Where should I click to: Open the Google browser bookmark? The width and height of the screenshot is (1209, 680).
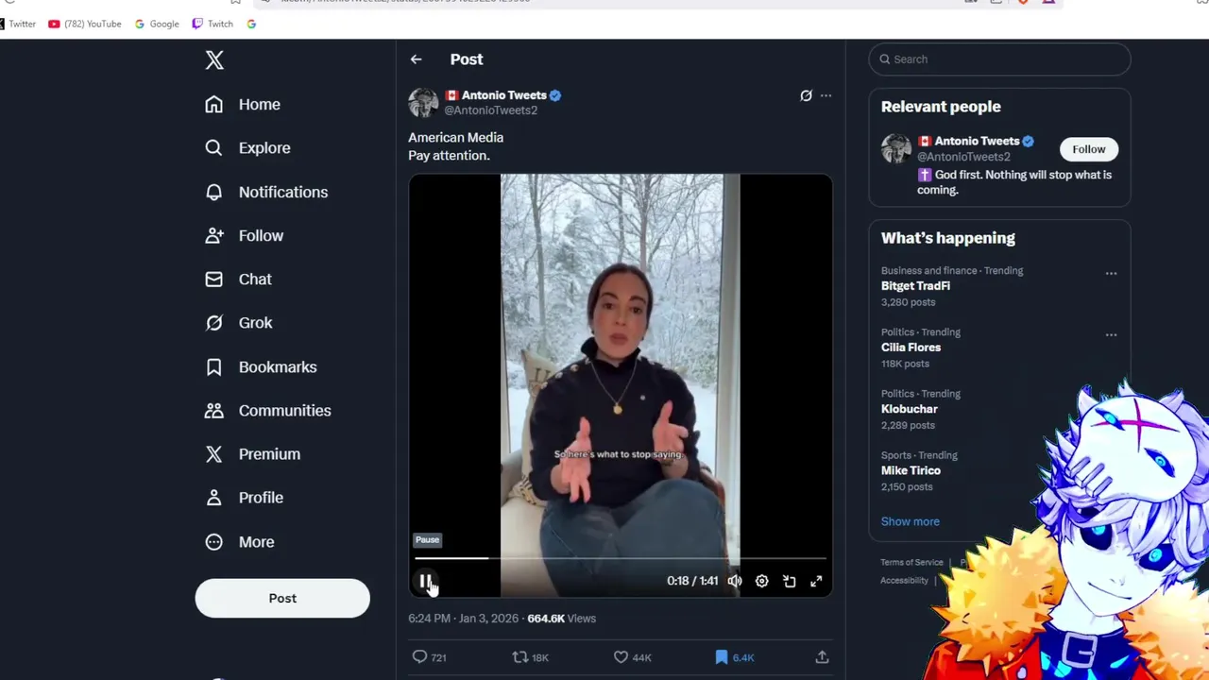point(157,24)
